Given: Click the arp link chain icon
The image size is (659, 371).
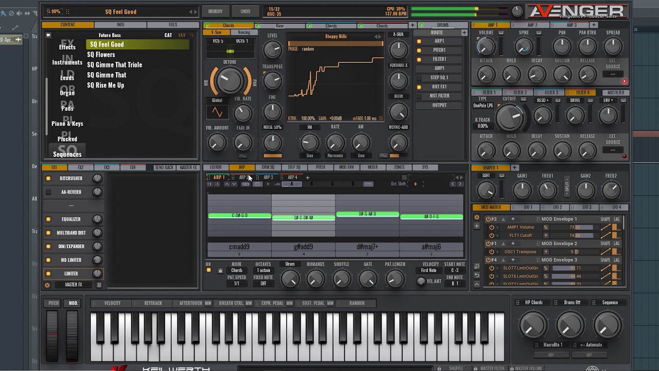Looking at the screenshot, I should pyautogui.click(x=246, y=184).
